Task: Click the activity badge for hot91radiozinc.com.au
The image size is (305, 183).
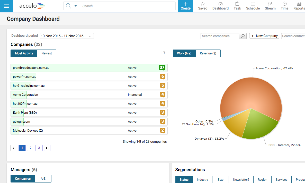Action: [x=163, y=85]
